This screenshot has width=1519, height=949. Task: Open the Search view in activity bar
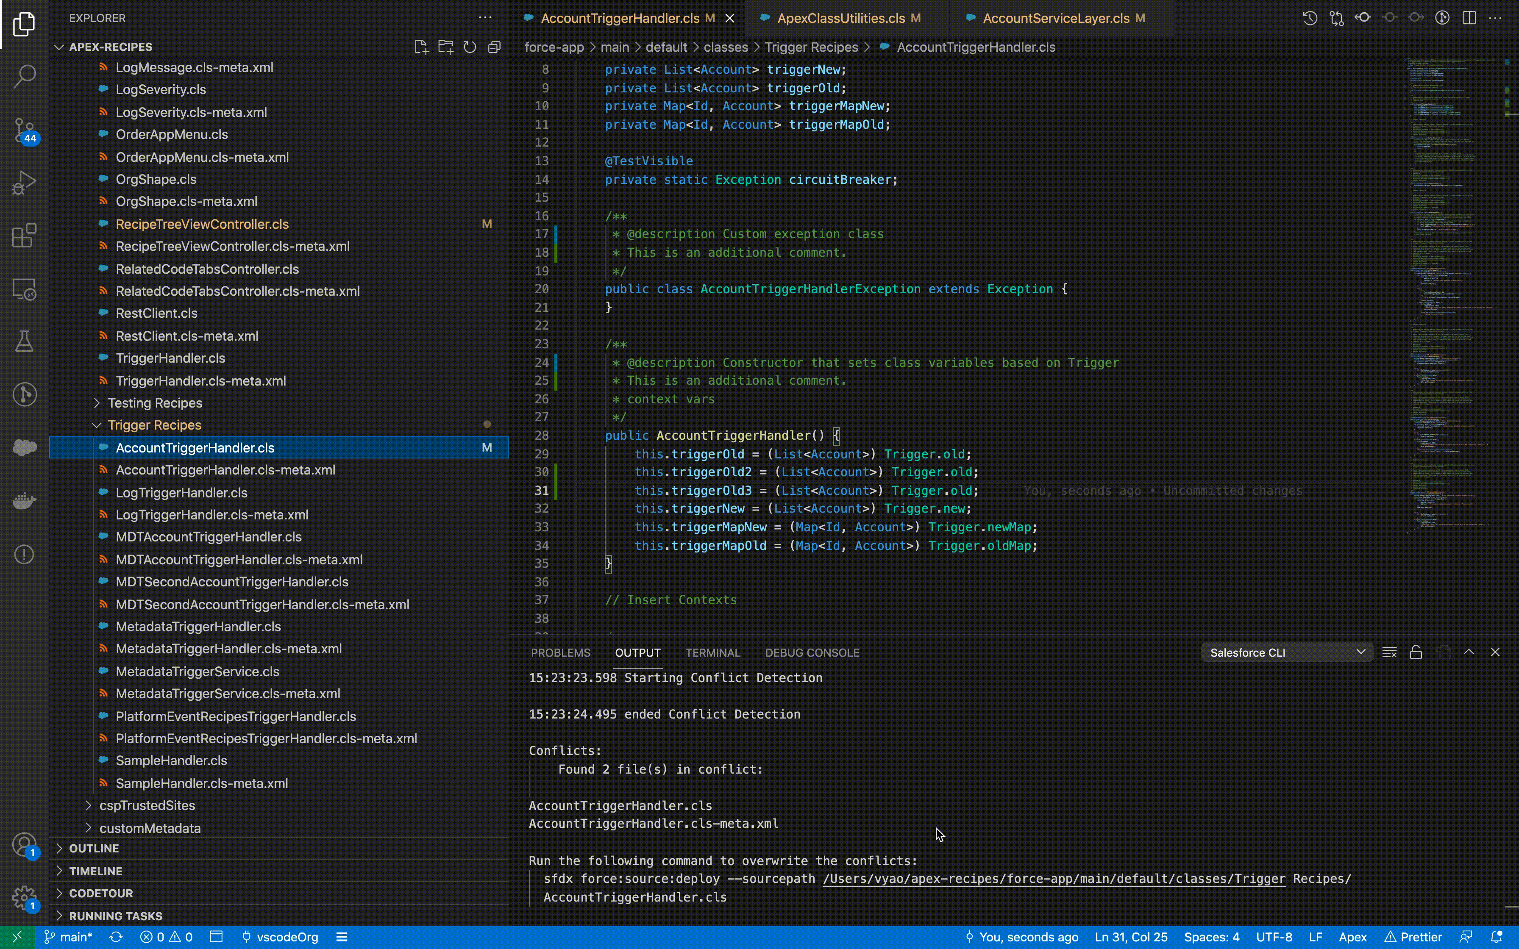click(x=24, y=76)
